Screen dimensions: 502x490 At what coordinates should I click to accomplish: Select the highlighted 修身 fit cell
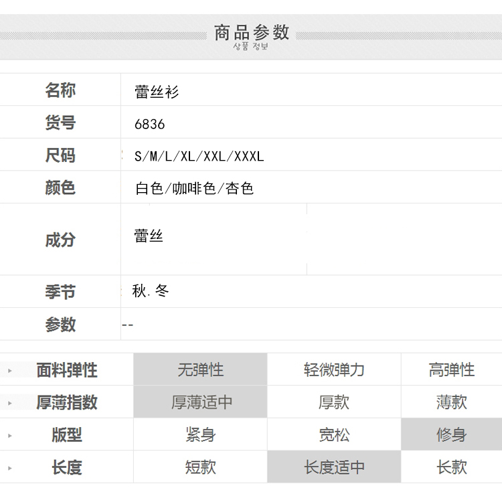coord(451,434)
